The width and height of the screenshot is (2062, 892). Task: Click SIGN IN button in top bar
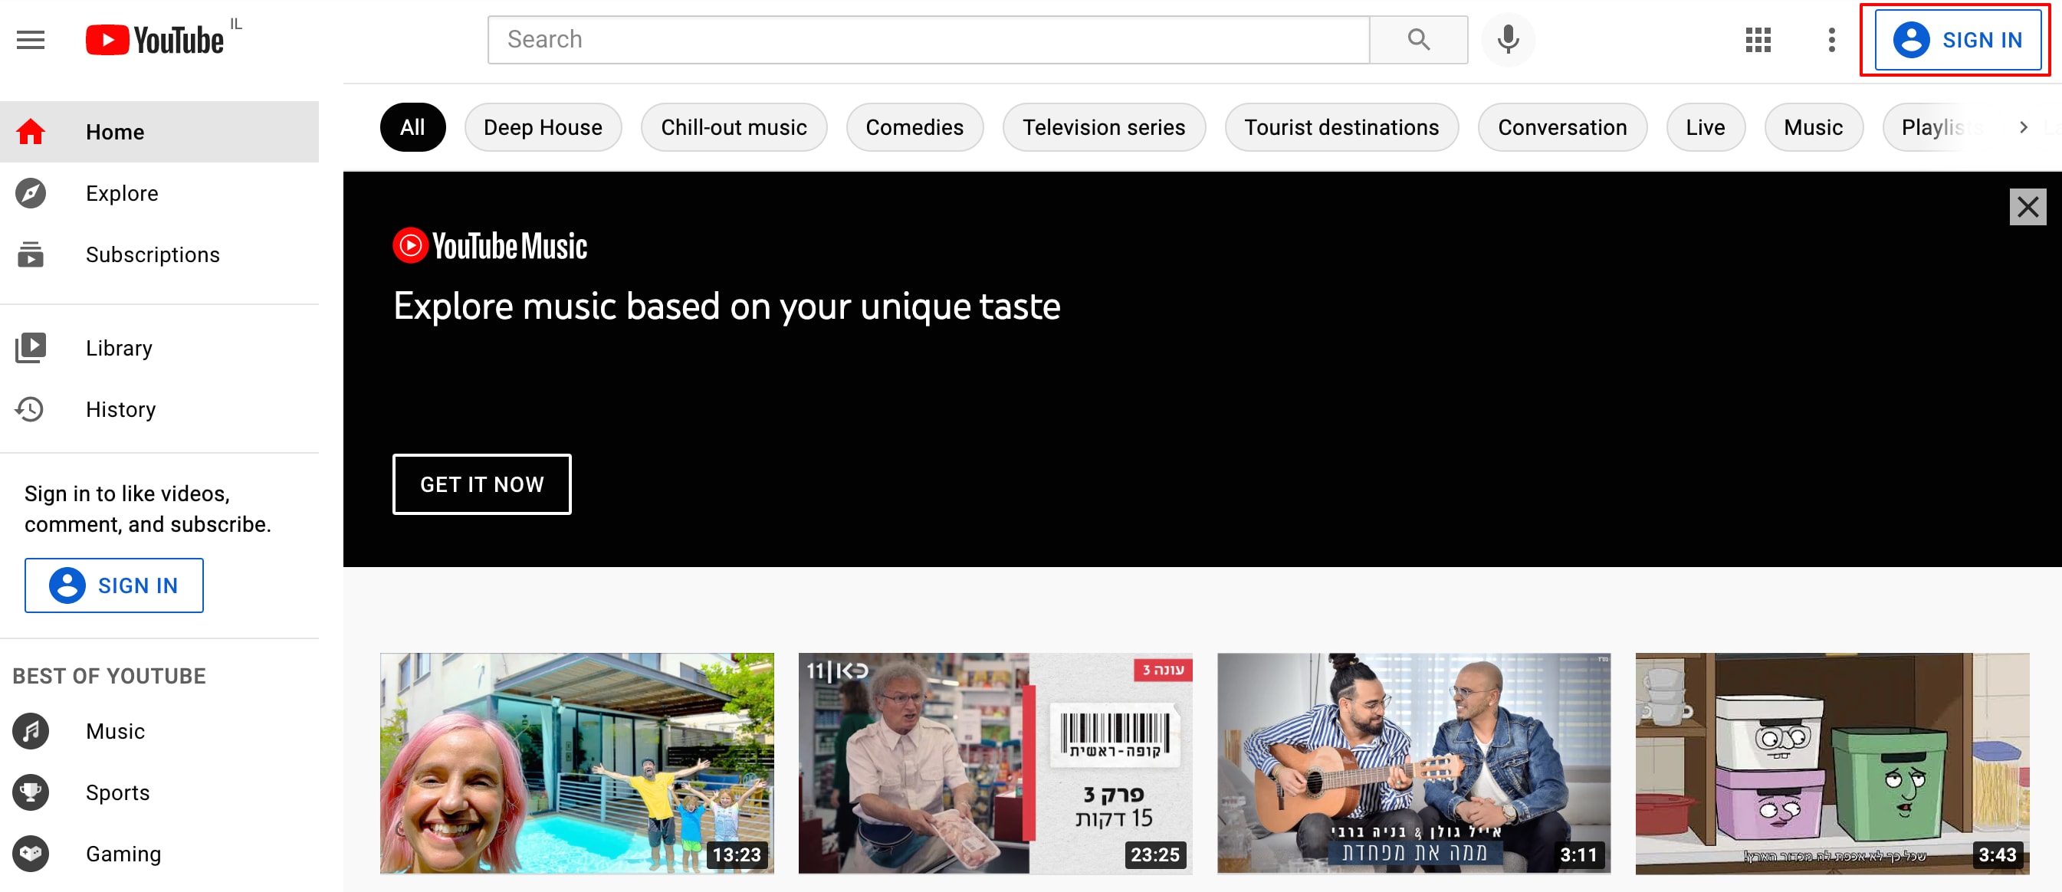point(1957,39)
